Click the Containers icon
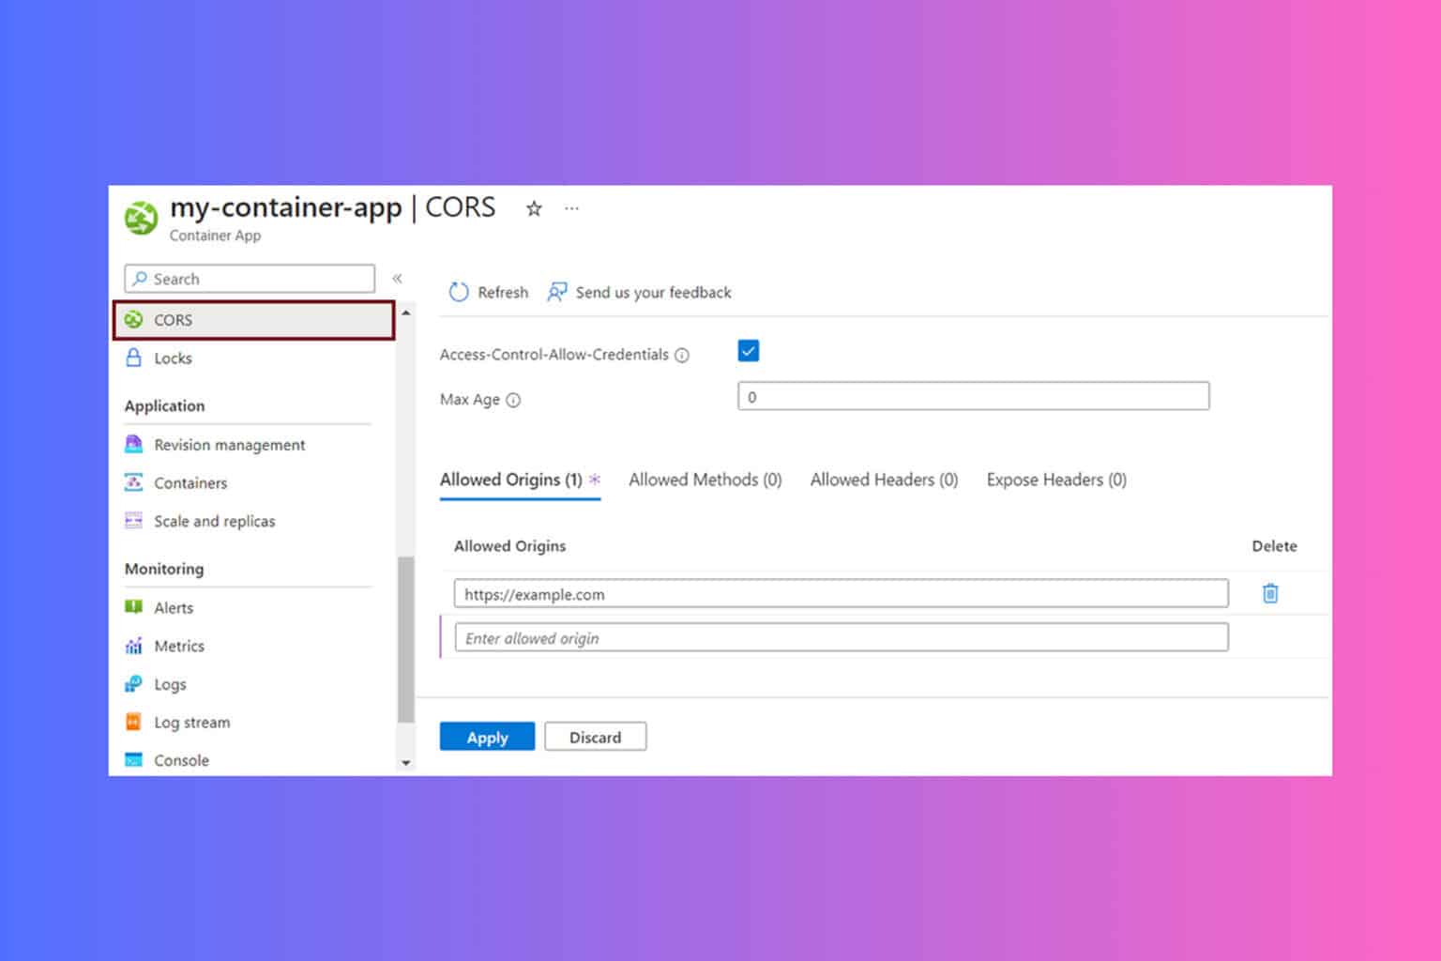Viewport: 1441px width, 961px height. click(x=134, y=482)
